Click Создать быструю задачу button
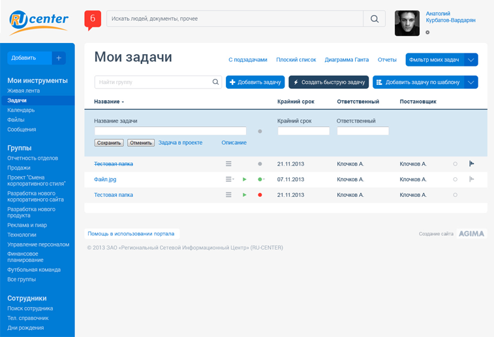The width and height of the screenshot is (494, 337). point(329,82)
